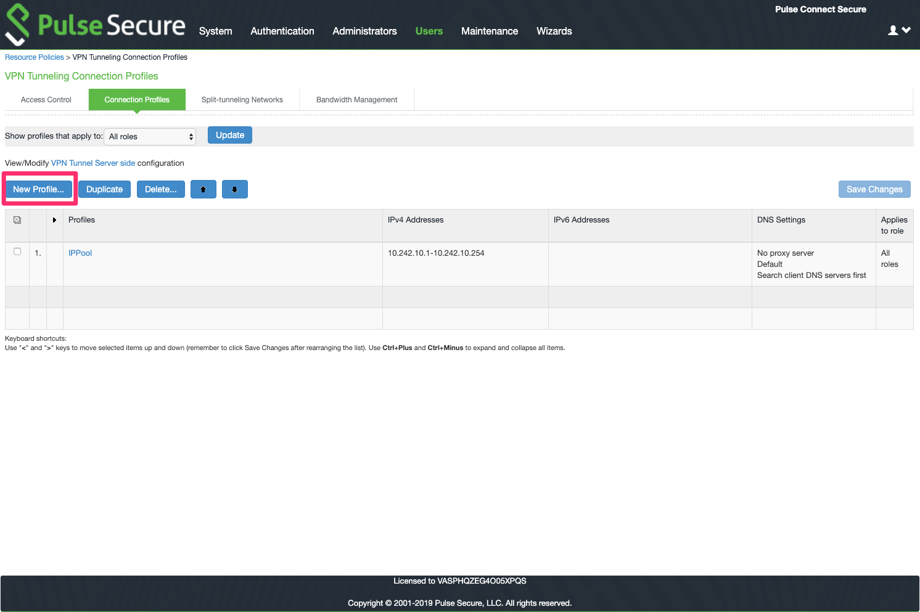Toggle the select-all checkbox in table header
The height and width of the screenshot is (612, 920).
[17, 219]
